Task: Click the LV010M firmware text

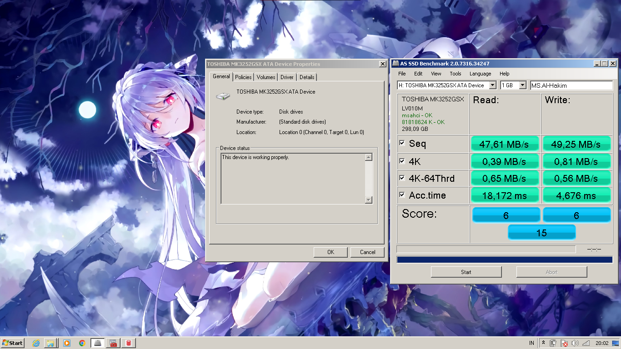Action: [x=412, y=108]
